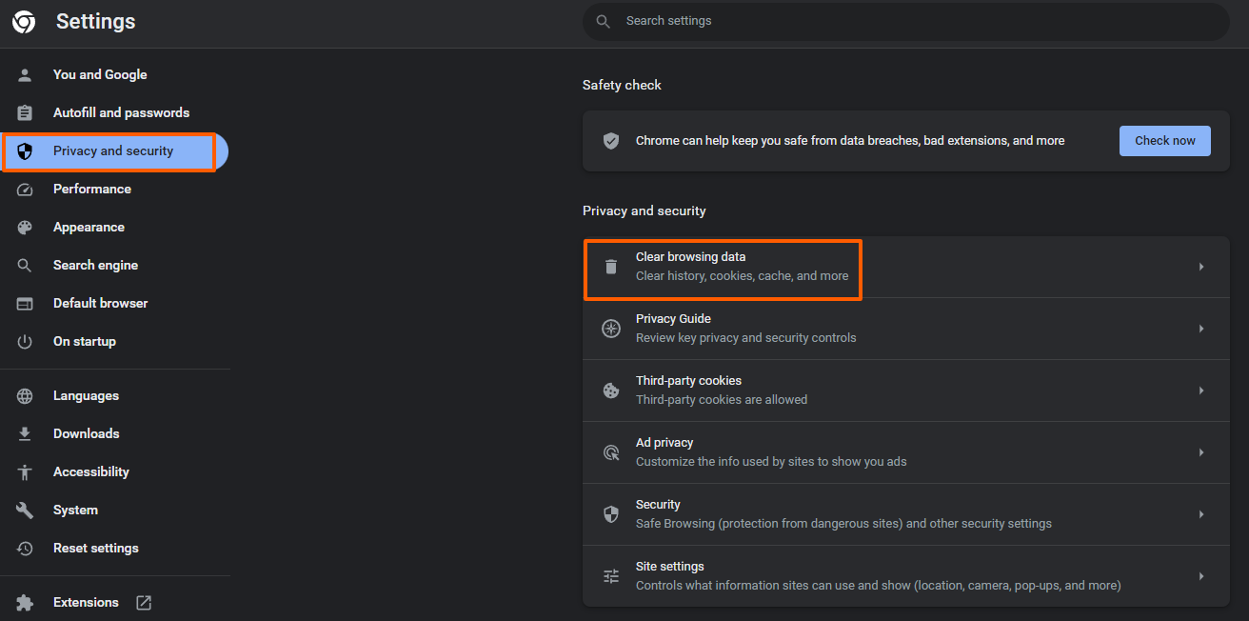Click the Search settings field
Image resolution: width=1249 pixels, height=621 pixels.
pyautogui.click(x=906, y=21)
